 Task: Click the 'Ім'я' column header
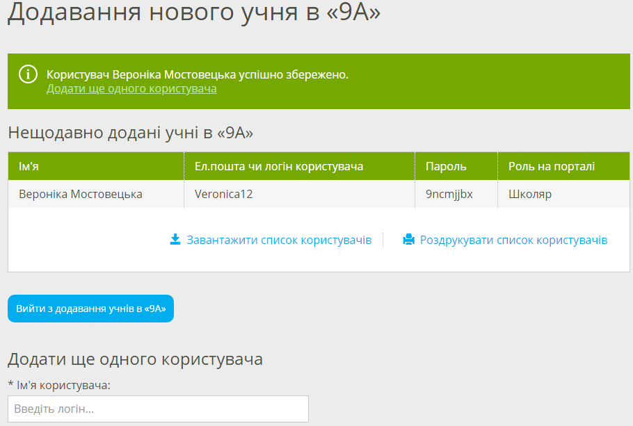coord(96,166)
